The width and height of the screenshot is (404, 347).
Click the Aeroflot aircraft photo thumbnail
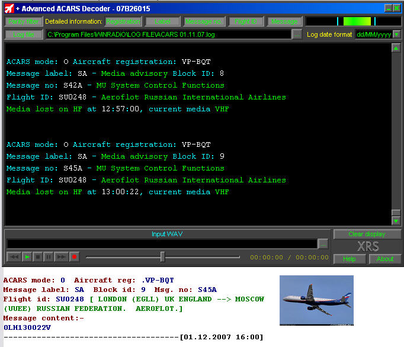point(316,300)
